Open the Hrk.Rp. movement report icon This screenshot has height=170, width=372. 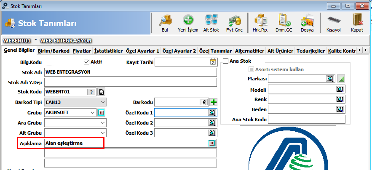[260, 23]
